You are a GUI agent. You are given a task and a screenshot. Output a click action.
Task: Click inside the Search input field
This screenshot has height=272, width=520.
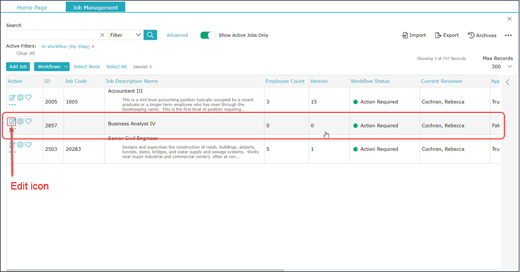52,35
